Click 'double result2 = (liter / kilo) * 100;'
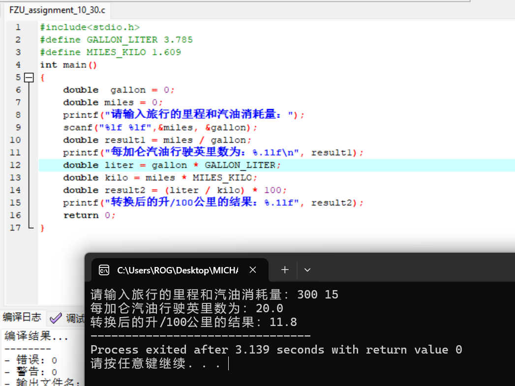The height and width of the screenshot is (386, 515). (x=175, y=190)
